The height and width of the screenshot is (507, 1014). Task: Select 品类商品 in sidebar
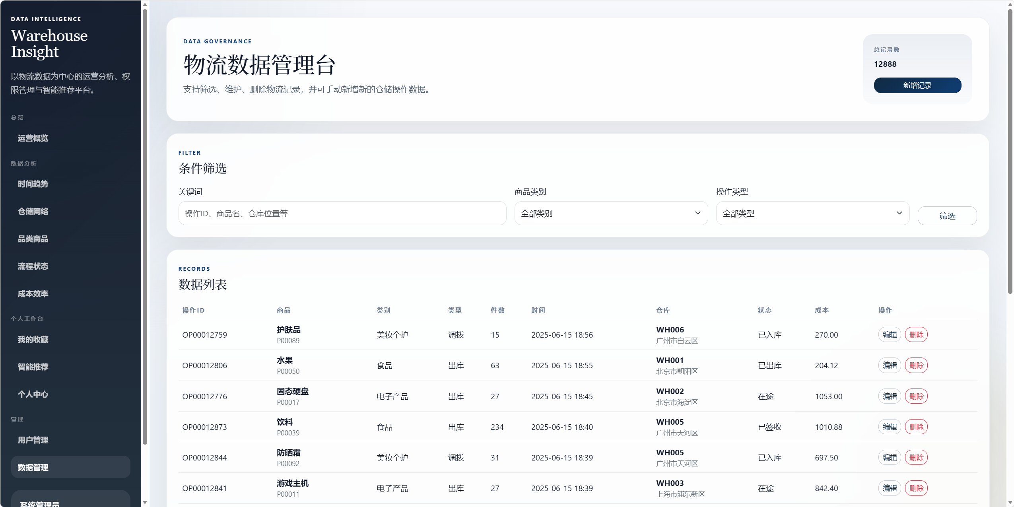click(x=33, y=239)
